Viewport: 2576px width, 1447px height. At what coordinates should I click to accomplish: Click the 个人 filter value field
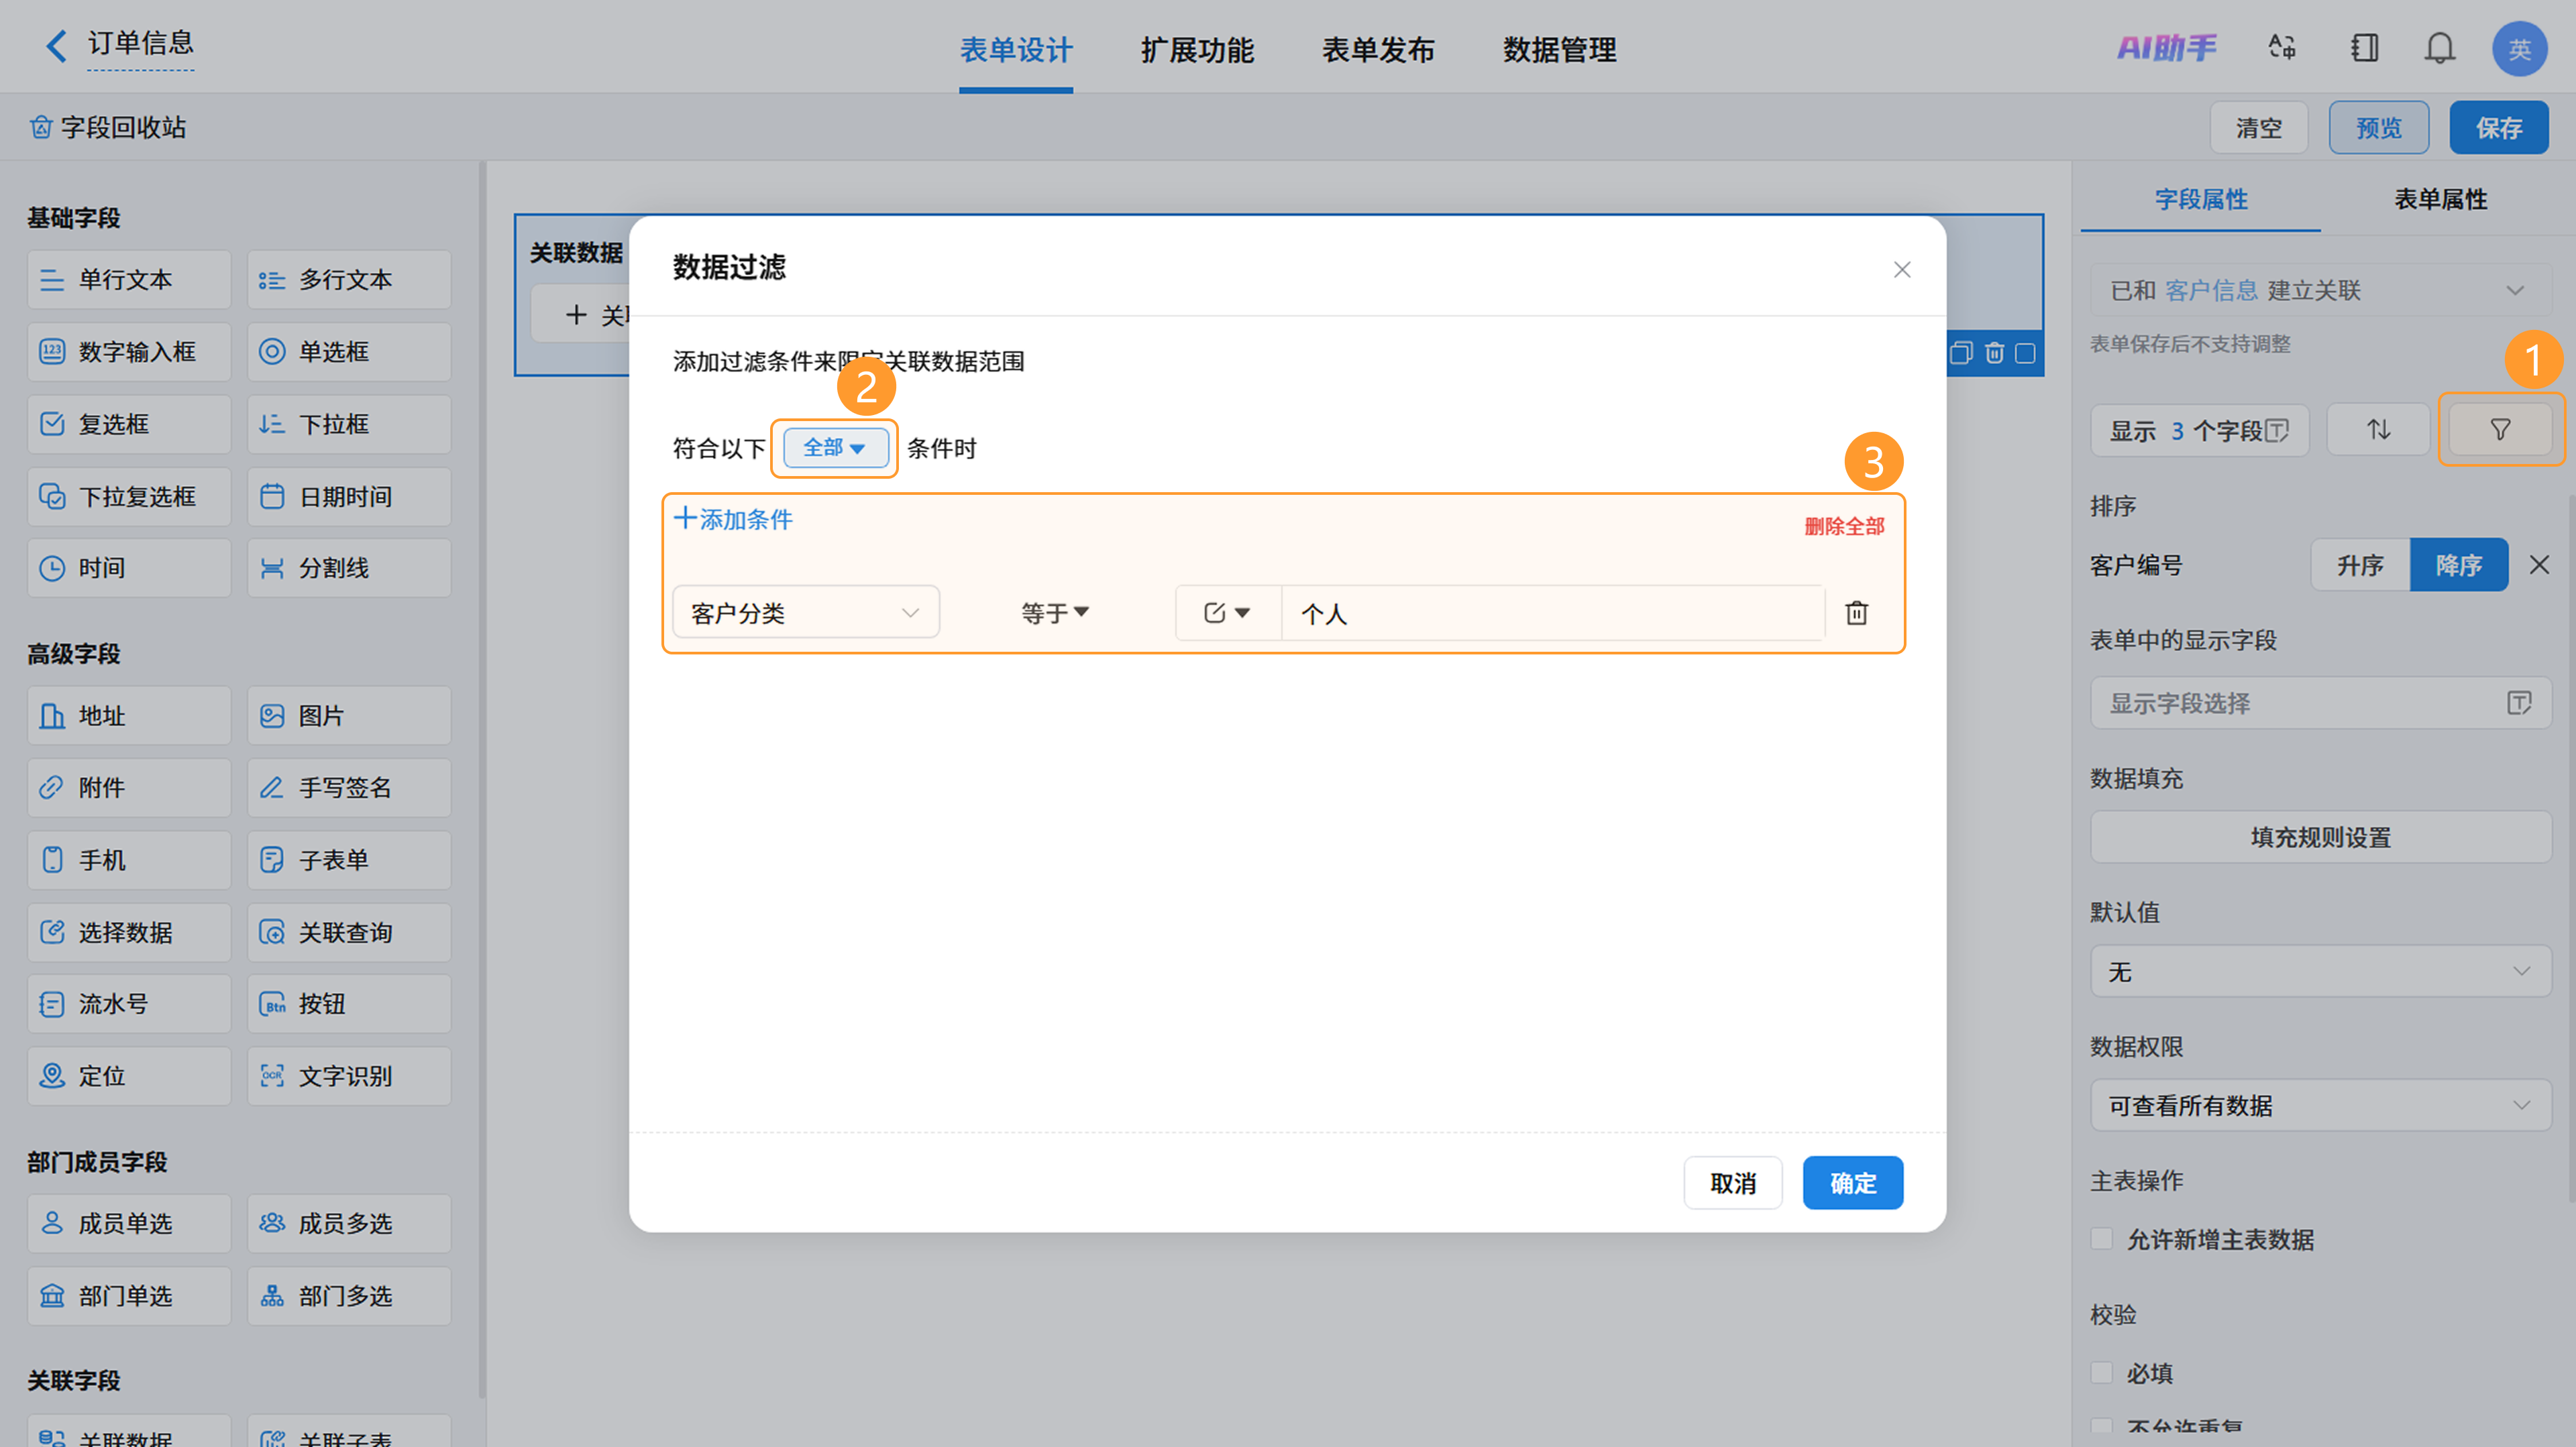pyautogui.click(x=1553, y=613)
